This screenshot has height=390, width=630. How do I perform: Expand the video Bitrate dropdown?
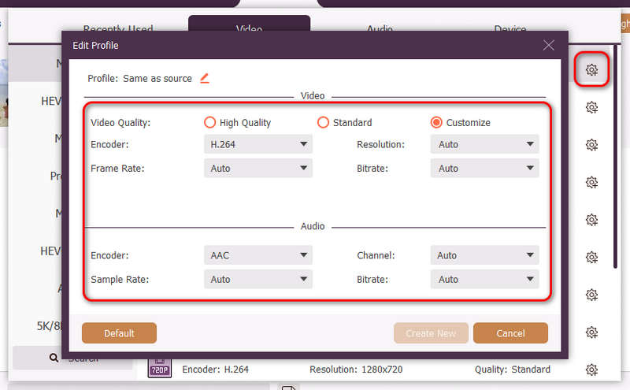(x=484, y=168)
